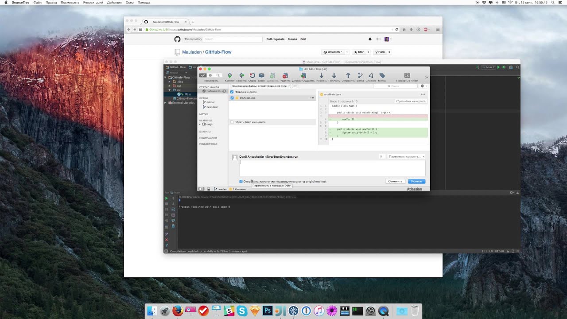Open the Файл menu in menu bar

coord(37,2)
